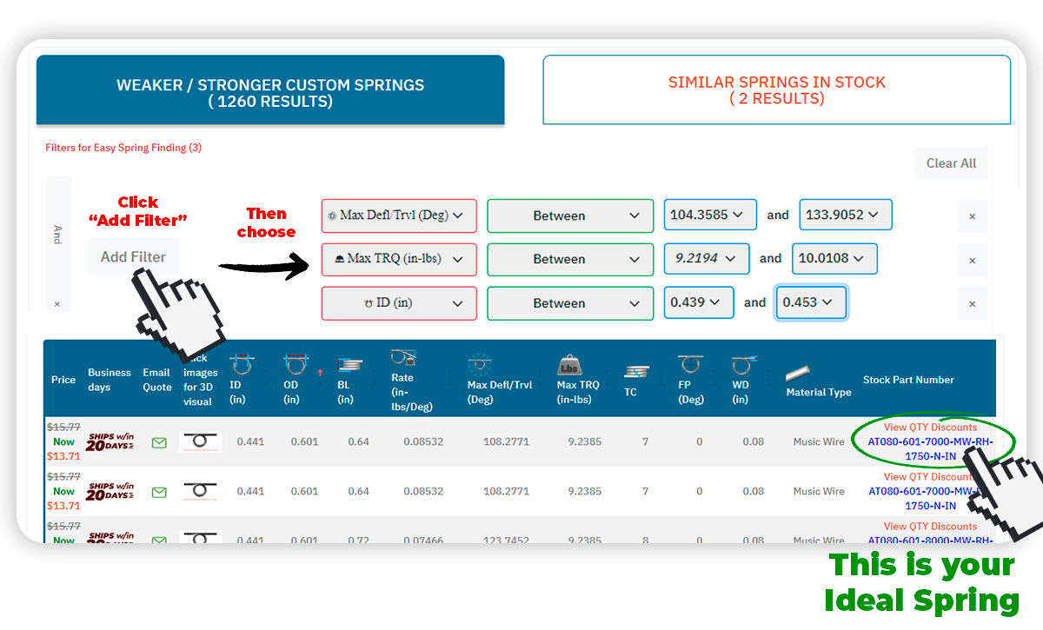1043x630 pixels.
Task: Toggle ascending sort on the OD column
Action: (320, 371)
